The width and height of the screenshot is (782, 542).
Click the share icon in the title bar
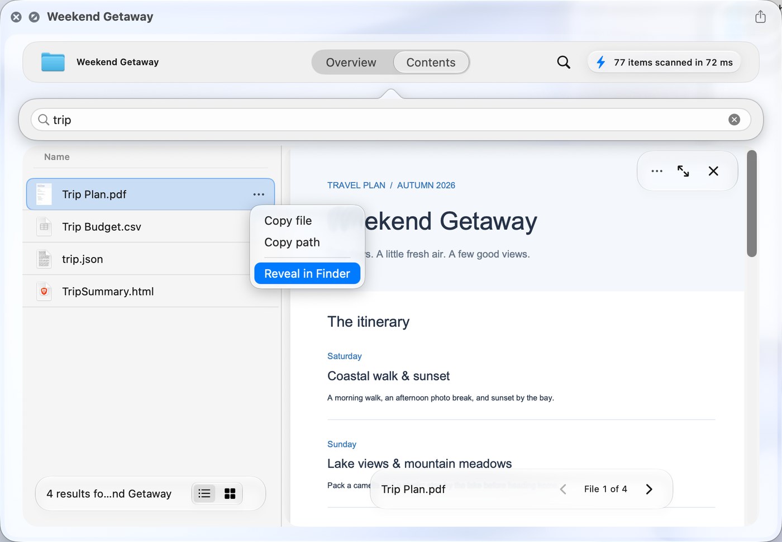pyautogui.click(x=760, y=17)
